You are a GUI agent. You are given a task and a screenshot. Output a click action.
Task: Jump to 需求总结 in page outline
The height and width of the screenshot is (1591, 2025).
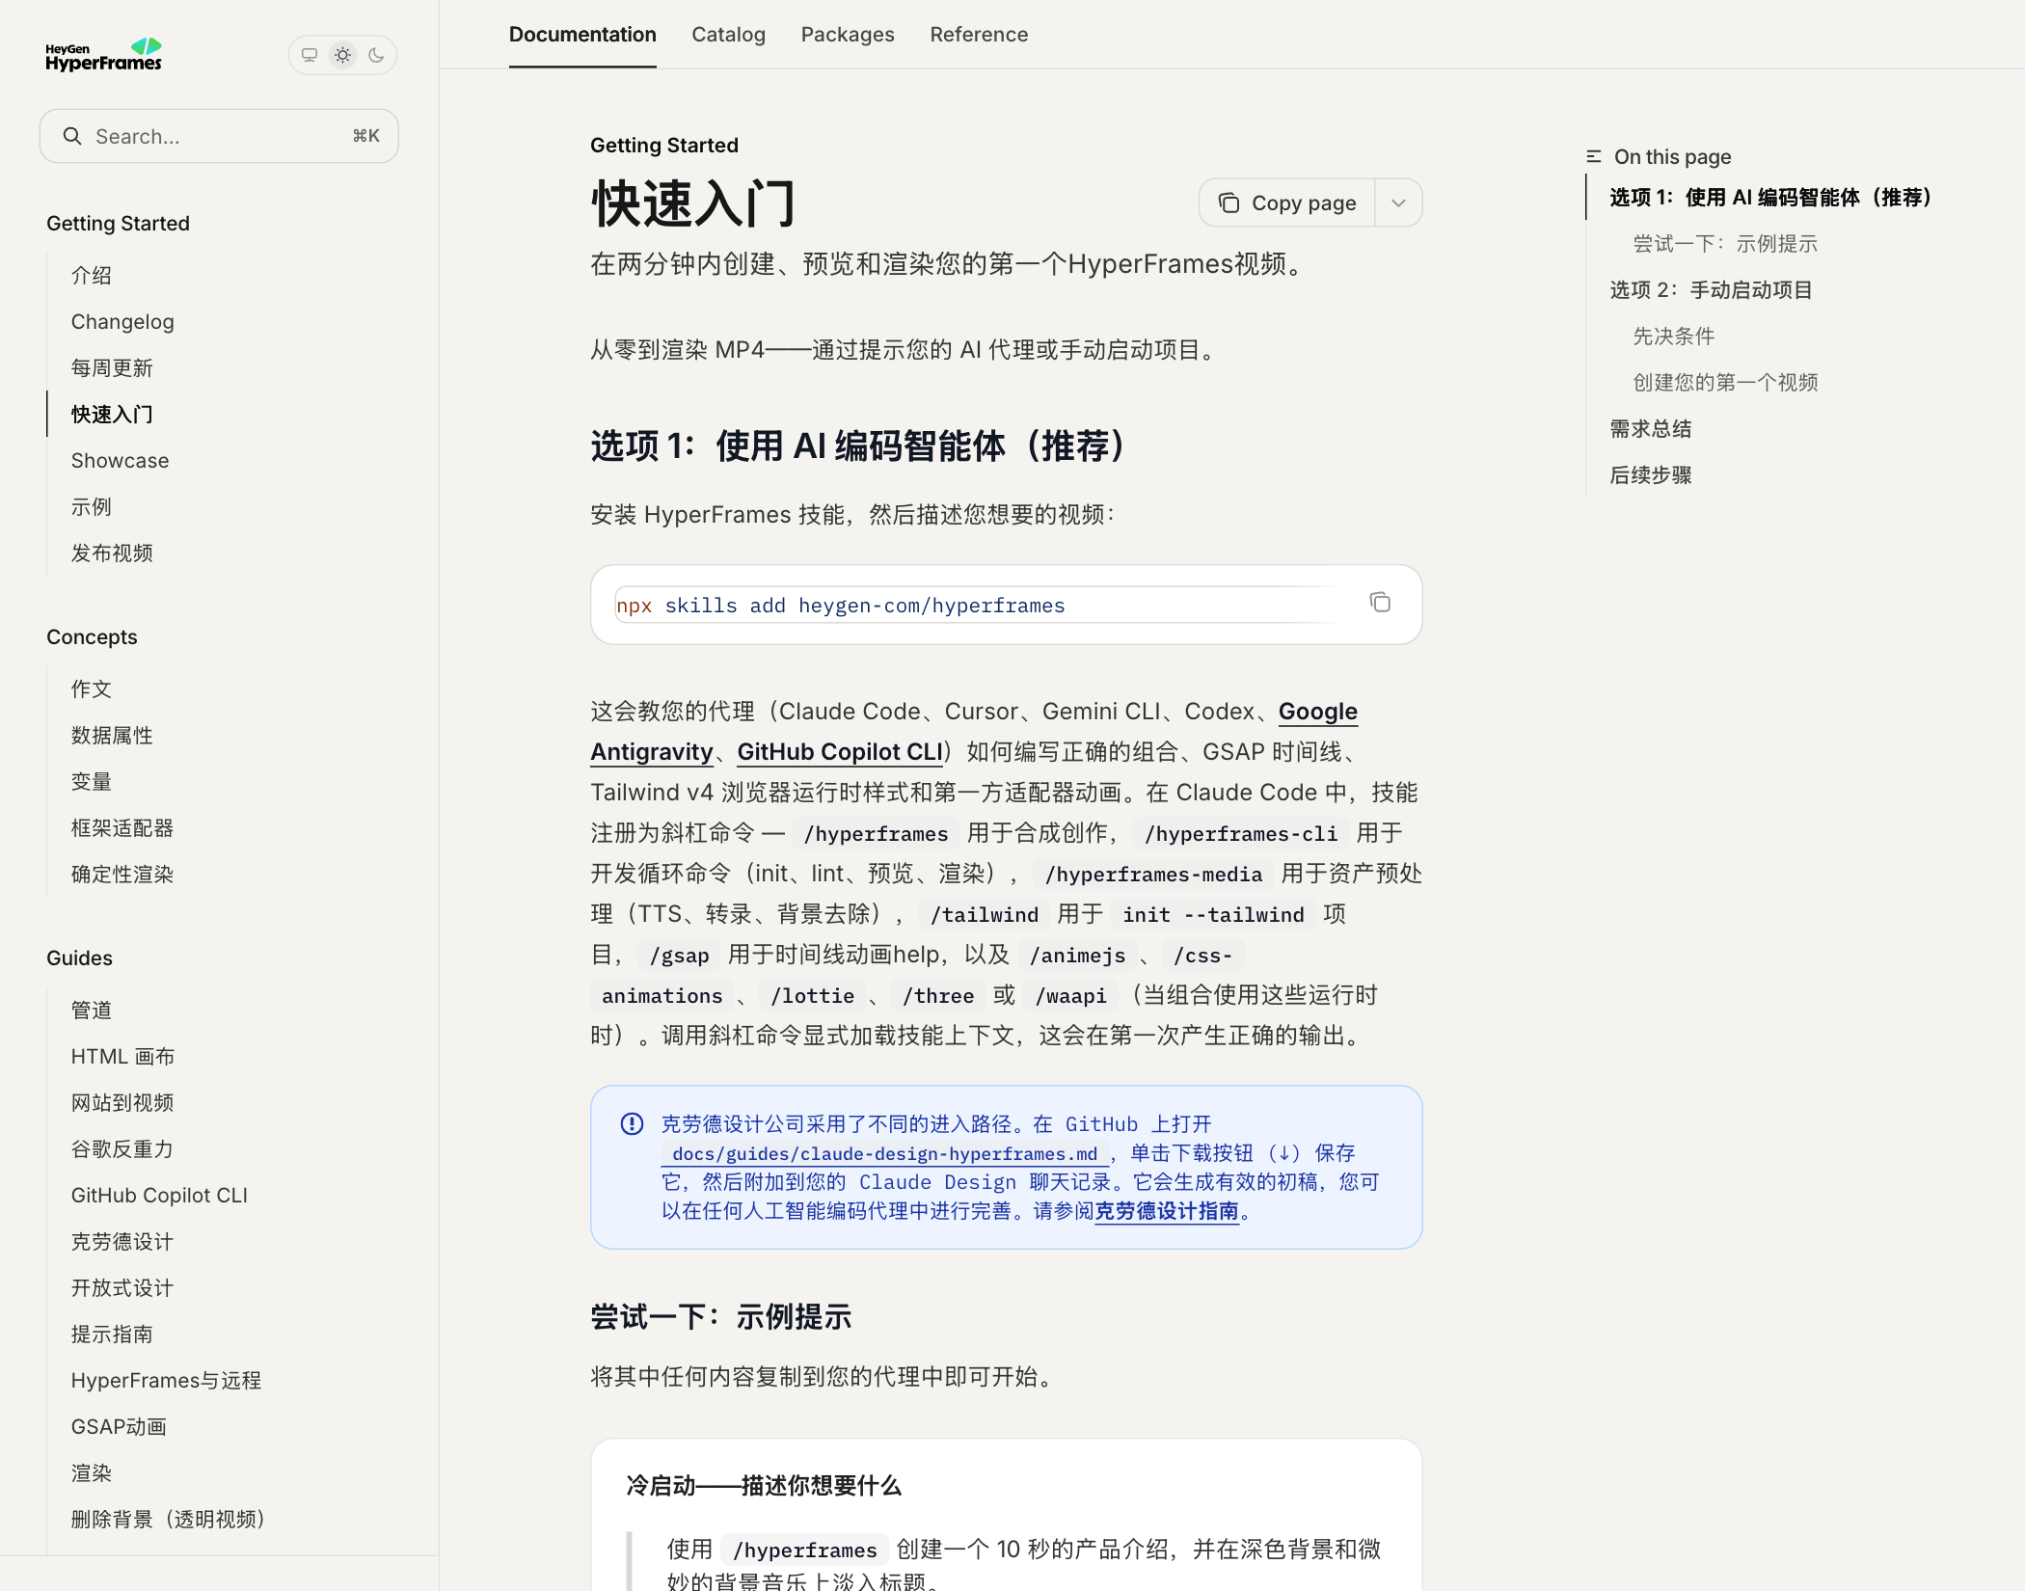tap(1651, 429)
